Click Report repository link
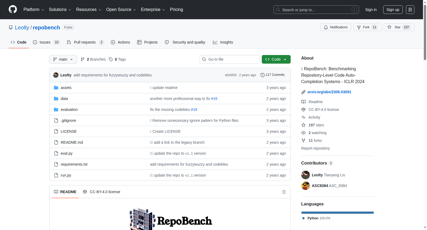The image size is (427, 230). [x=315, y=148]
